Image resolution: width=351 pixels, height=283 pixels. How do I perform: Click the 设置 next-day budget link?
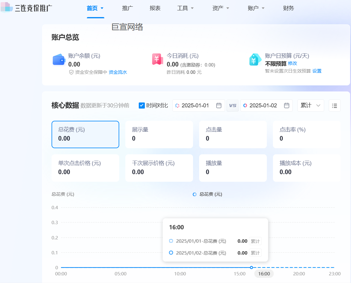317,71
